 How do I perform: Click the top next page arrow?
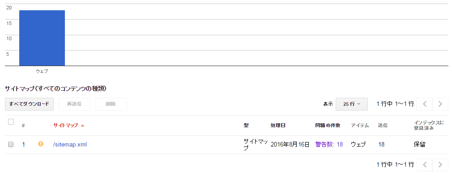coord(440,104)
